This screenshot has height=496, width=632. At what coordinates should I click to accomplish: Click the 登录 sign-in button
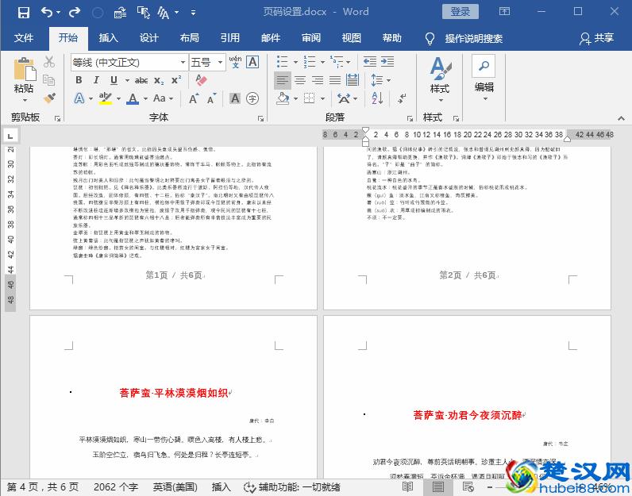pos(461,12)
